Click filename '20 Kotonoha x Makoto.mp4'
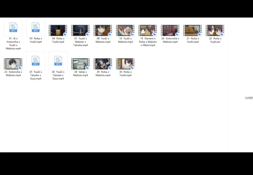The image size is (253, 175). (170, 40)
